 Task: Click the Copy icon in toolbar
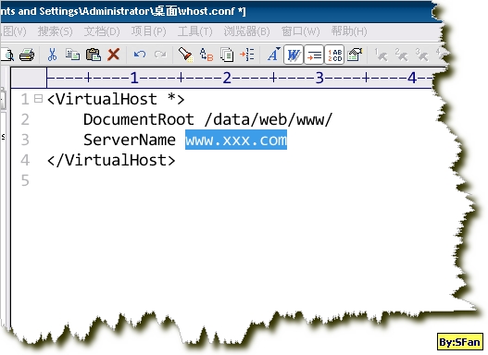pos(72,55)
